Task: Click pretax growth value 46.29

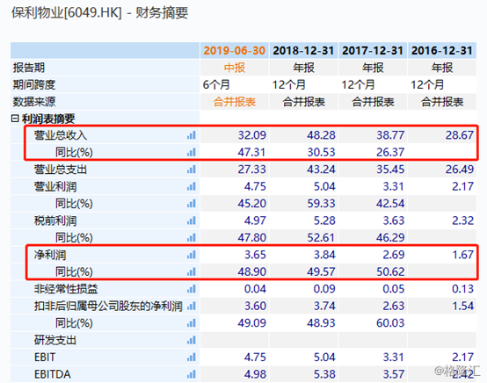Action: click(x=390, y=238)
